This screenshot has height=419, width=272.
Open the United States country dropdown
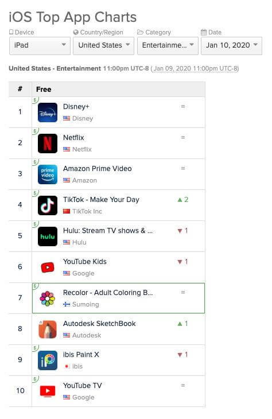click(x=103, y=46)
